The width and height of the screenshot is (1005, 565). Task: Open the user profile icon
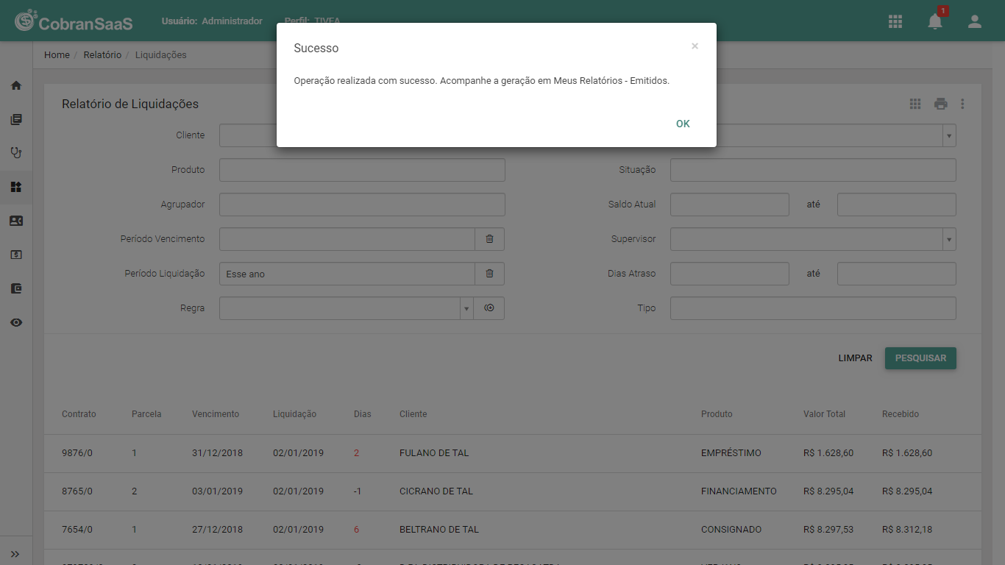pyautogui.click(x=975, y=21)
